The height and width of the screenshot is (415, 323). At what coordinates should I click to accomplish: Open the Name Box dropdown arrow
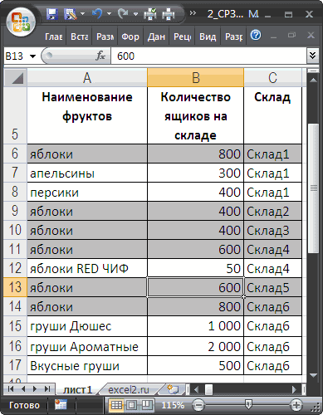tap(33, 56)
